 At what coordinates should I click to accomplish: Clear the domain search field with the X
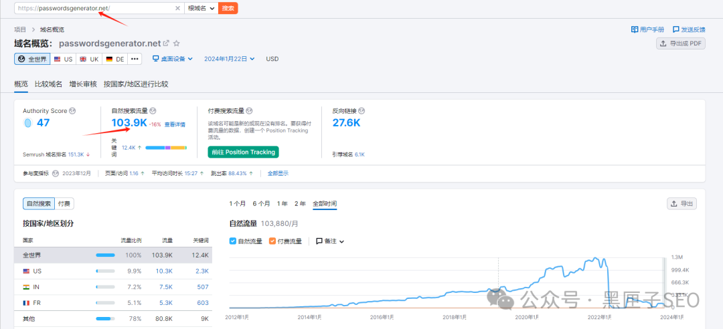(x=177, y=8)
